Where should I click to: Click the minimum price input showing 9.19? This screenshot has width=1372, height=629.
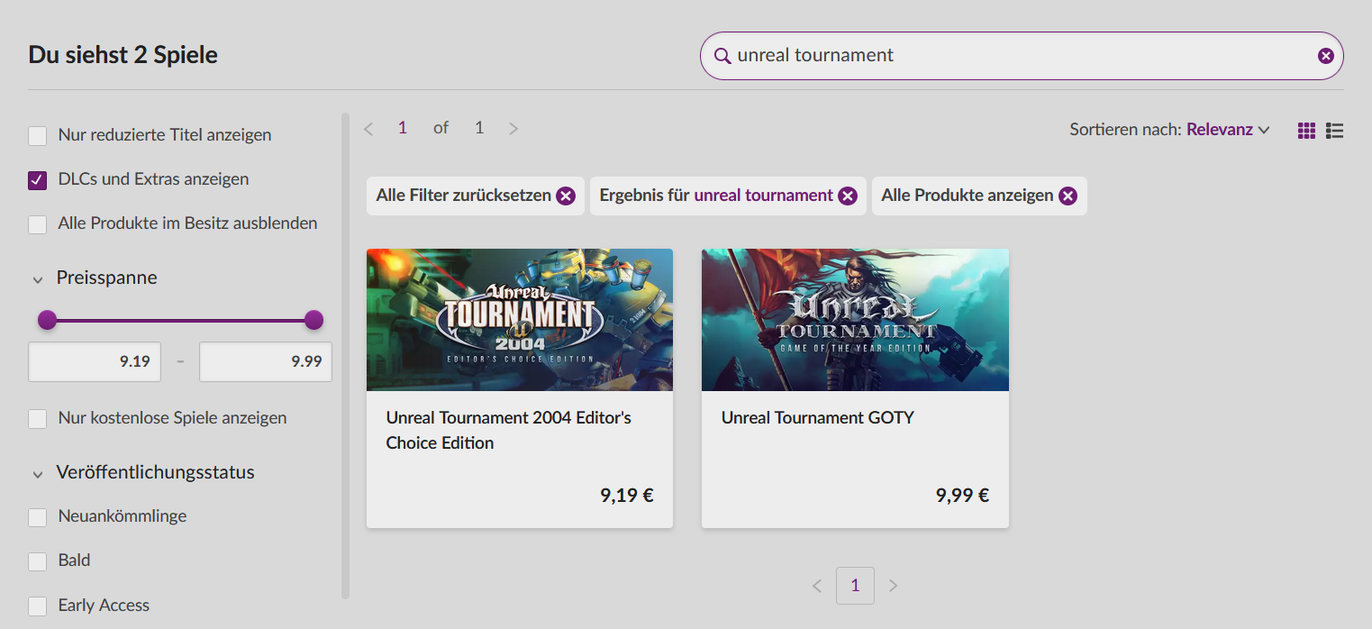pos(94,361)
